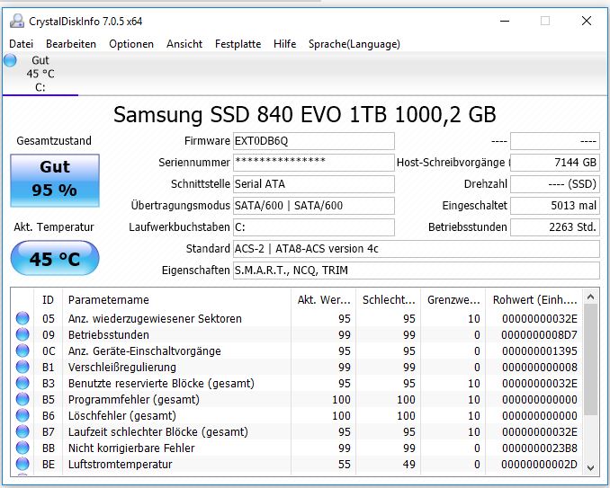Open the Bearbeiten menu
The height and width of the screenshot is (488, 610).
(71, 44)
